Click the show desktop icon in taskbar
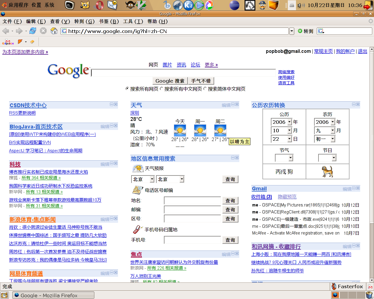Viewport: 374px width, 299px height. (x=4, y=295)
